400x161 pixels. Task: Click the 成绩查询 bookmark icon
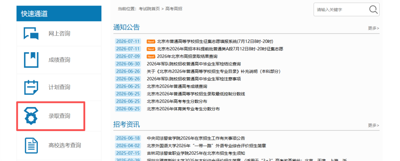pos(31,60)
